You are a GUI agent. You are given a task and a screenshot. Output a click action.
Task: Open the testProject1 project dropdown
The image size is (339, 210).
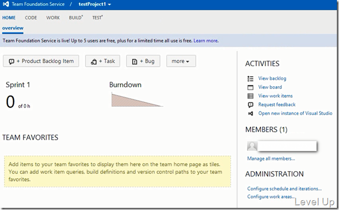pos(95,4)
